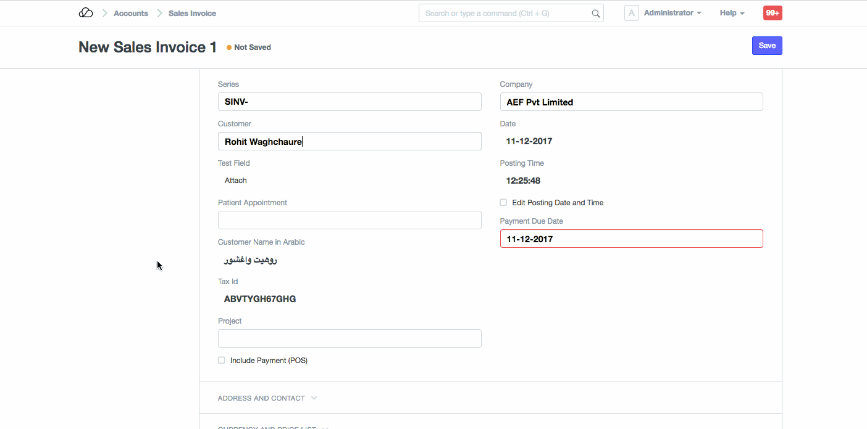Go to Sales Invoice breadcrumb
Image resolution: width=867 pixels, height=429 pixels.
pos(192,13)
